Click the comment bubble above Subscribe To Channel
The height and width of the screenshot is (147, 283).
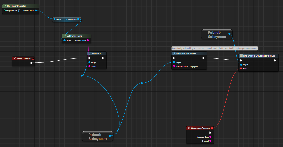(215, 48)
